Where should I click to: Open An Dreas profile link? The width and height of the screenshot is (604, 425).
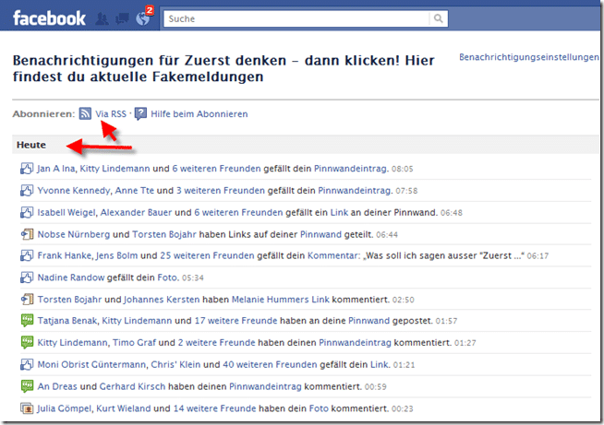(x=57, y=386)
